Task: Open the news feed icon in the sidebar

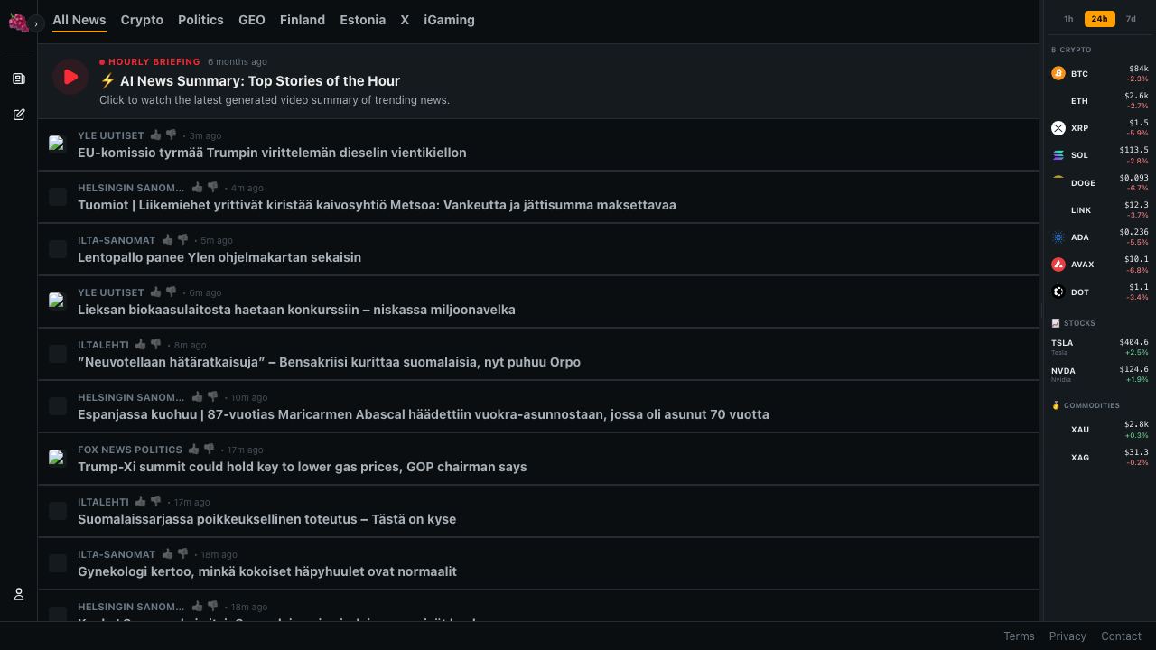Action: 19,79
